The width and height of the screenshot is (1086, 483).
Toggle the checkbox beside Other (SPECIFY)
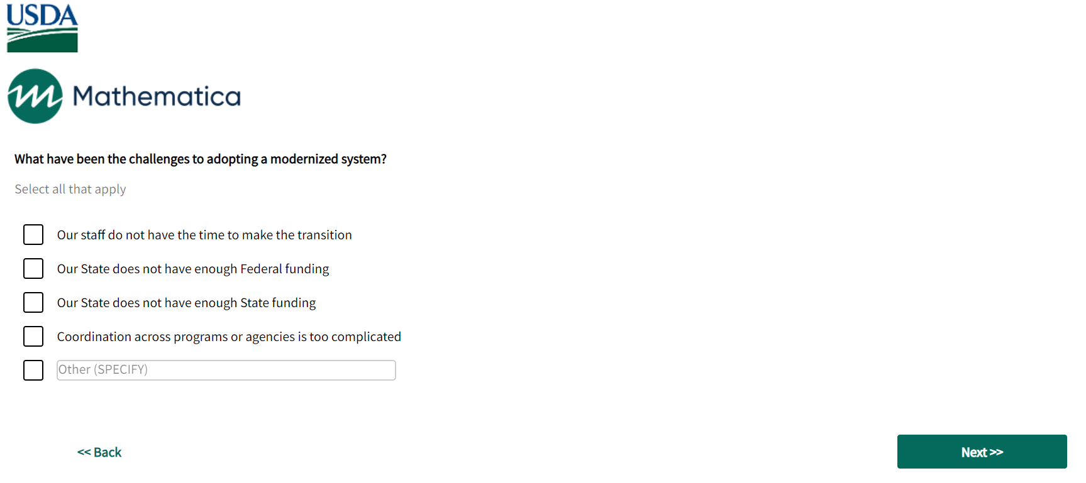coord(33,371)
